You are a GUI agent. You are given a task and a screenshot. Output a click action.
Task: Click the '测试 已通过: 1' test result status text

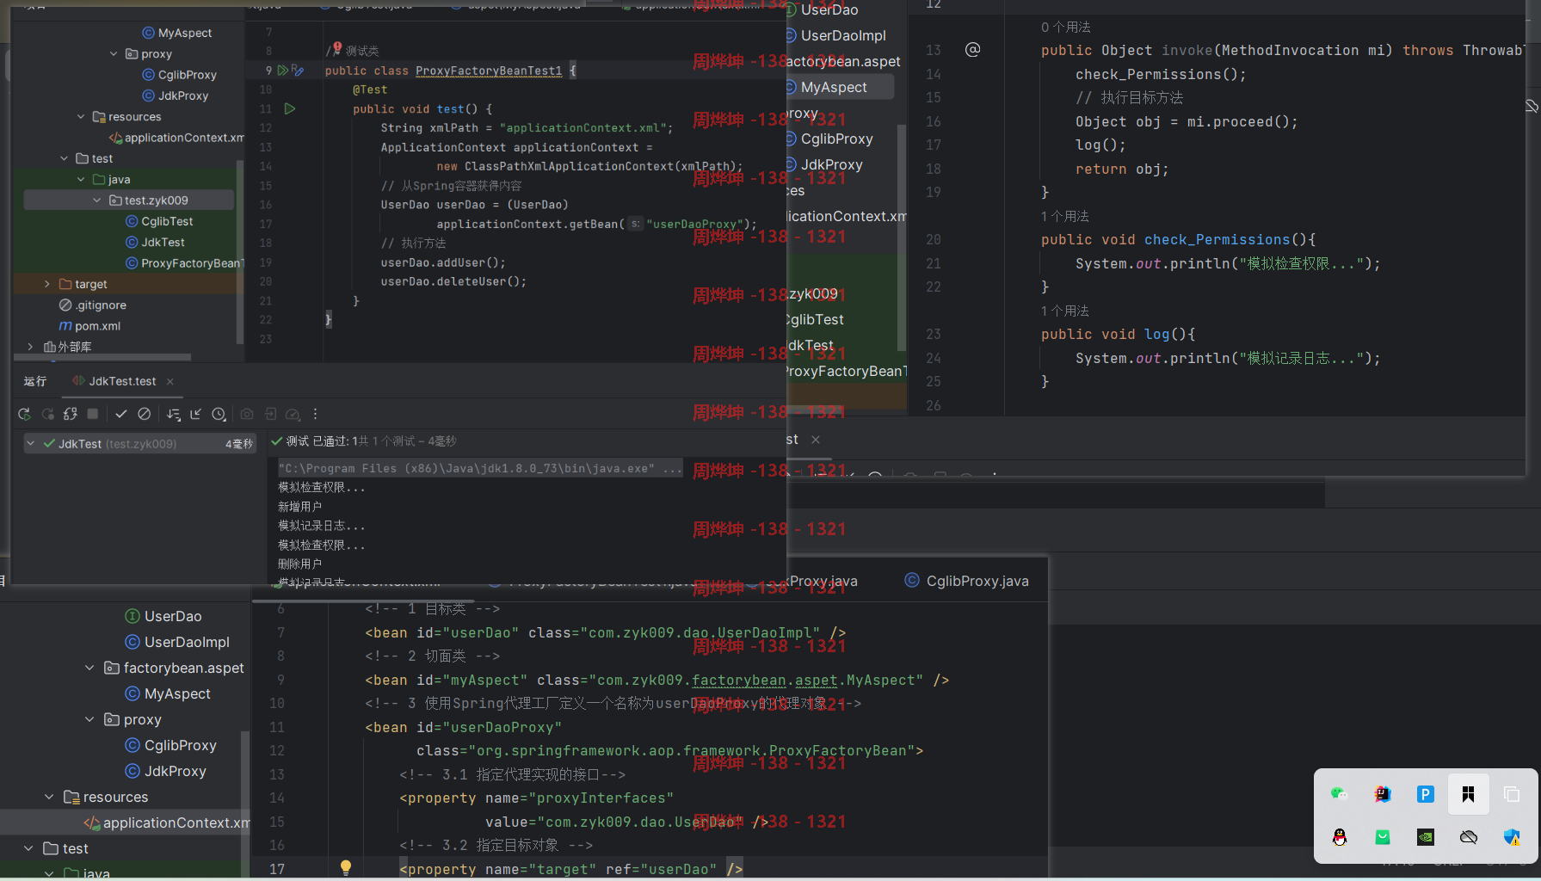(x=322, y=441)
